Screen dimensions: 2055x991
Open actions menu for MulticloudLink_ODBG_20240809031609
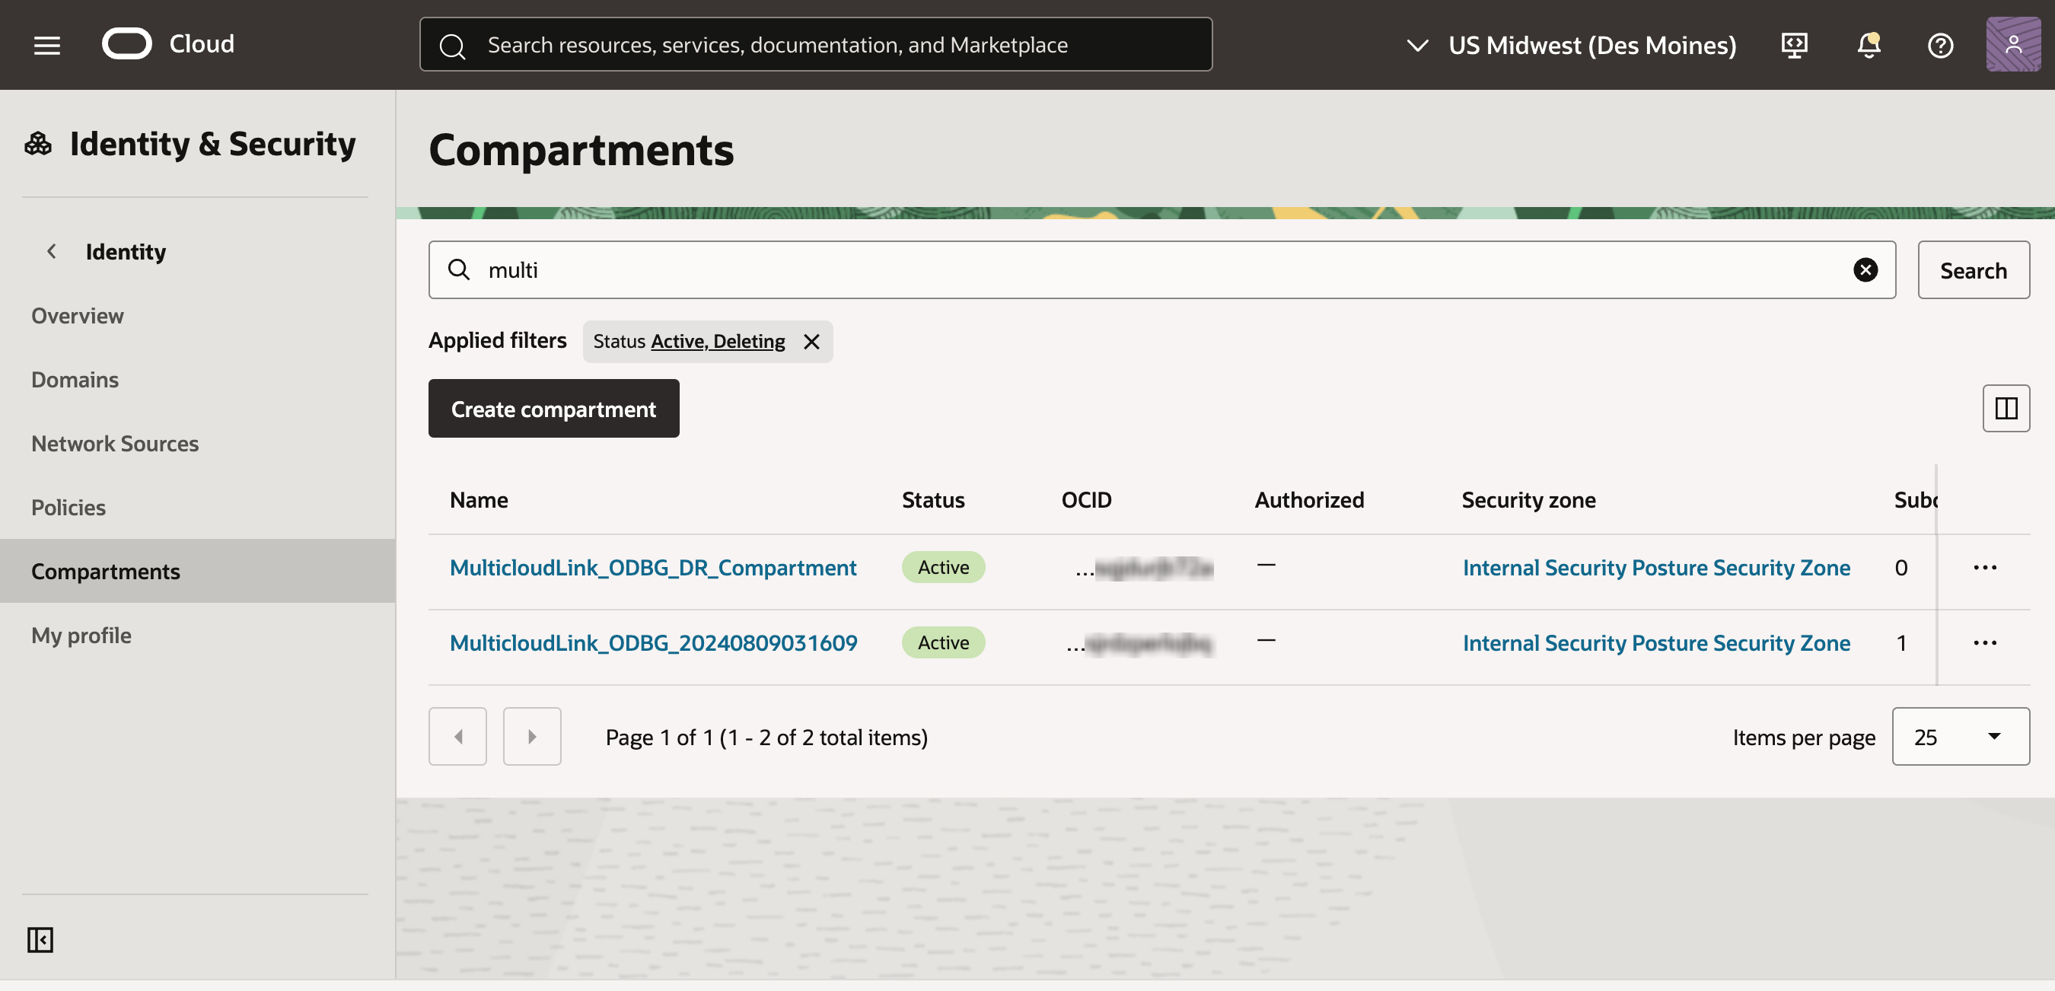click(x=1986, y=642)
